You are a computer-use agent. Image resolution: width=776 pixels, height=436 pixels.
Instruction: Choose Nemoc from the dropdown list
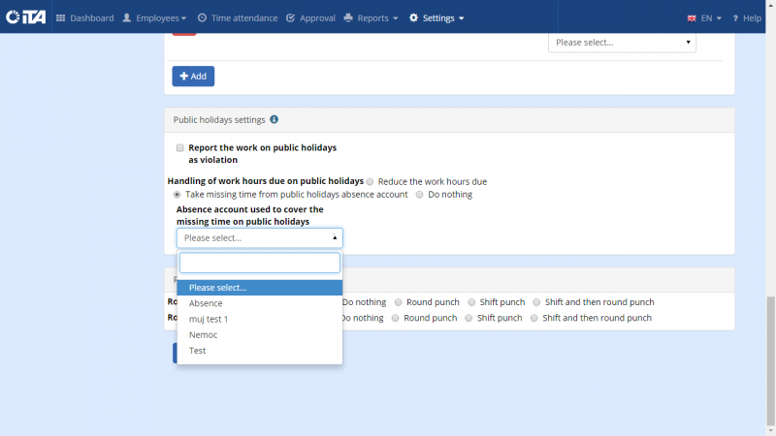pyautogui.click(x=259, y=334)
